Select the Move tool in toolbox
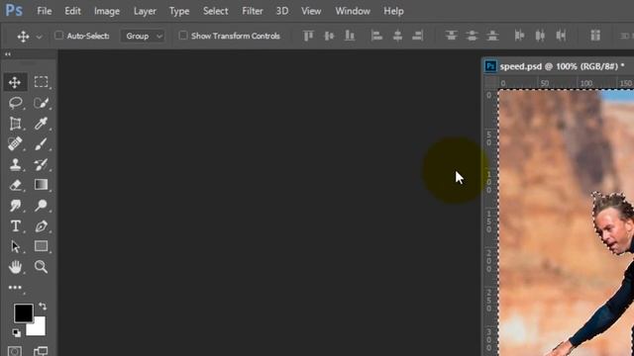 [15, 82]
